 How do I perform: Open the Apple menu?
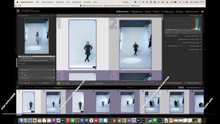coord(18,2)
